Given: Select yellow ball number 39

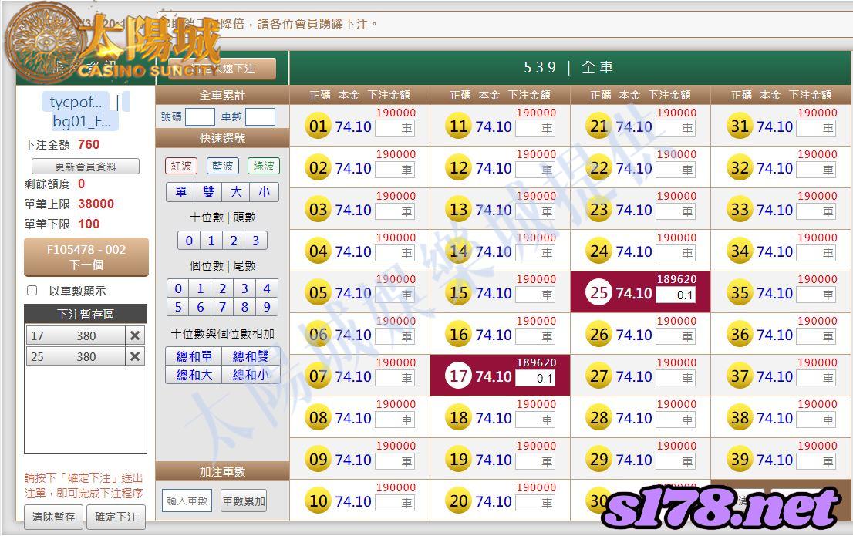Looking at the screenshot, I should (x=740, y=460).
